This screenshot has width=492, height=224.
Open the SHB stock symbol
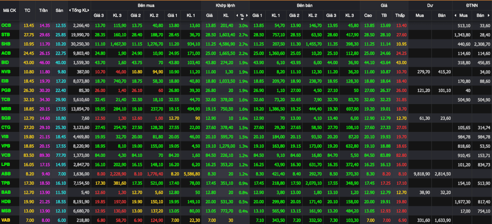click(5, 44)
